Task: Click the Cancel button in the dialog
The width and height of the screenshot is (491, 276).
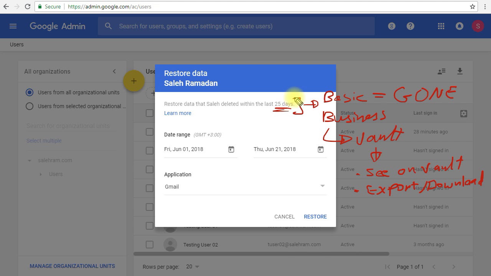Action: point(284,217)
